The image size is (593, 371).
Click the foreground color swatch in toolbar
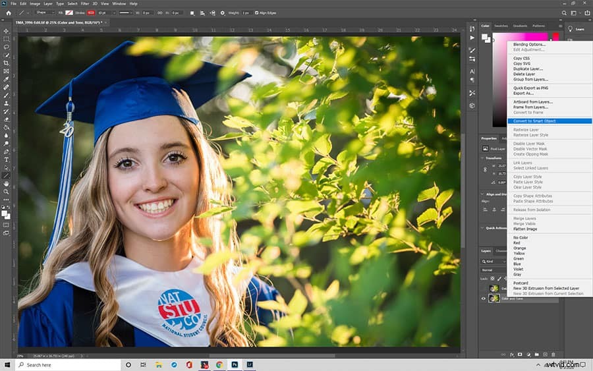5,214
